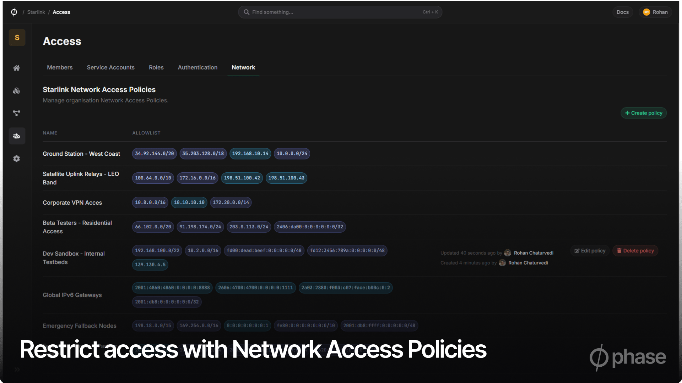Viewport: 682px width, 383px height.
Task: Click the 2001:4860:4860 IPv6 allowlist chip
Action: pyautogui.click(x=173, y=288)
